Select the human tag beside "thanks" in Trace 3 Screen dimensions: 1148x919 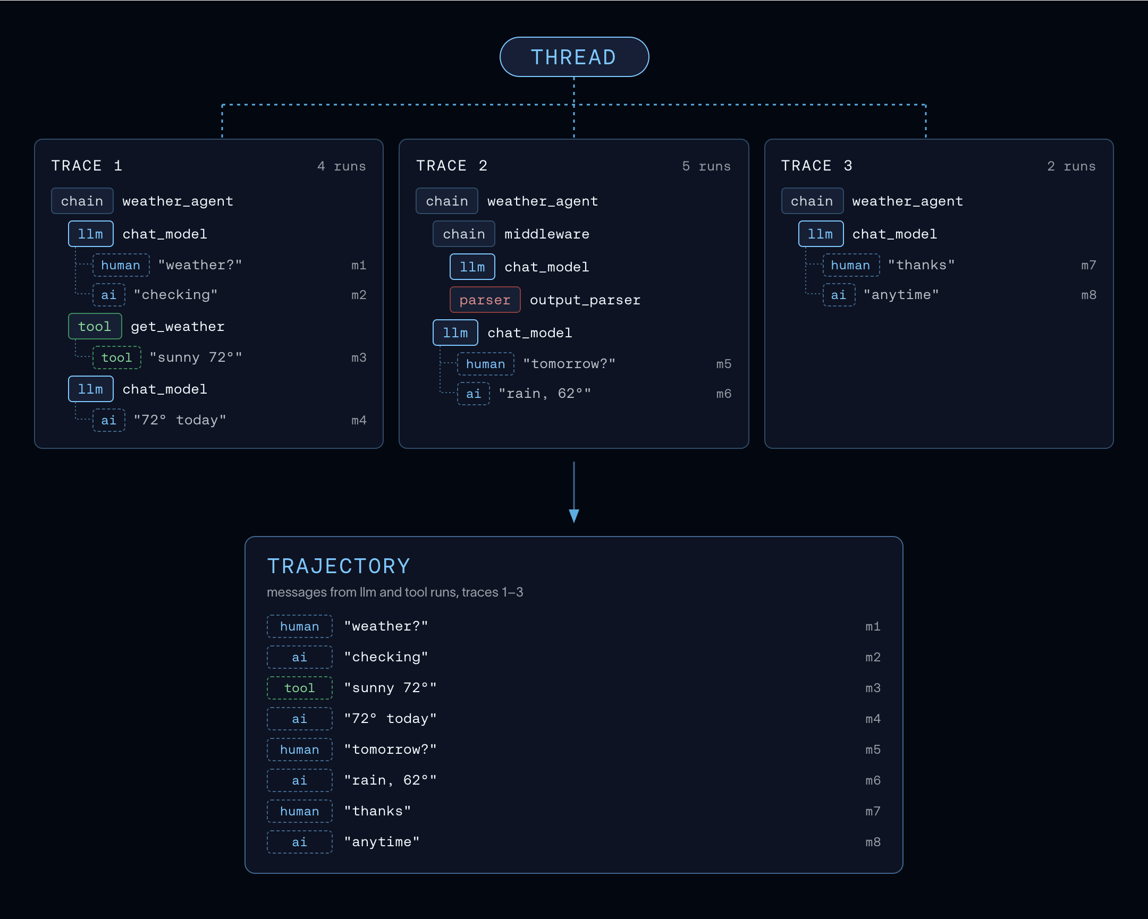[851, 265]
